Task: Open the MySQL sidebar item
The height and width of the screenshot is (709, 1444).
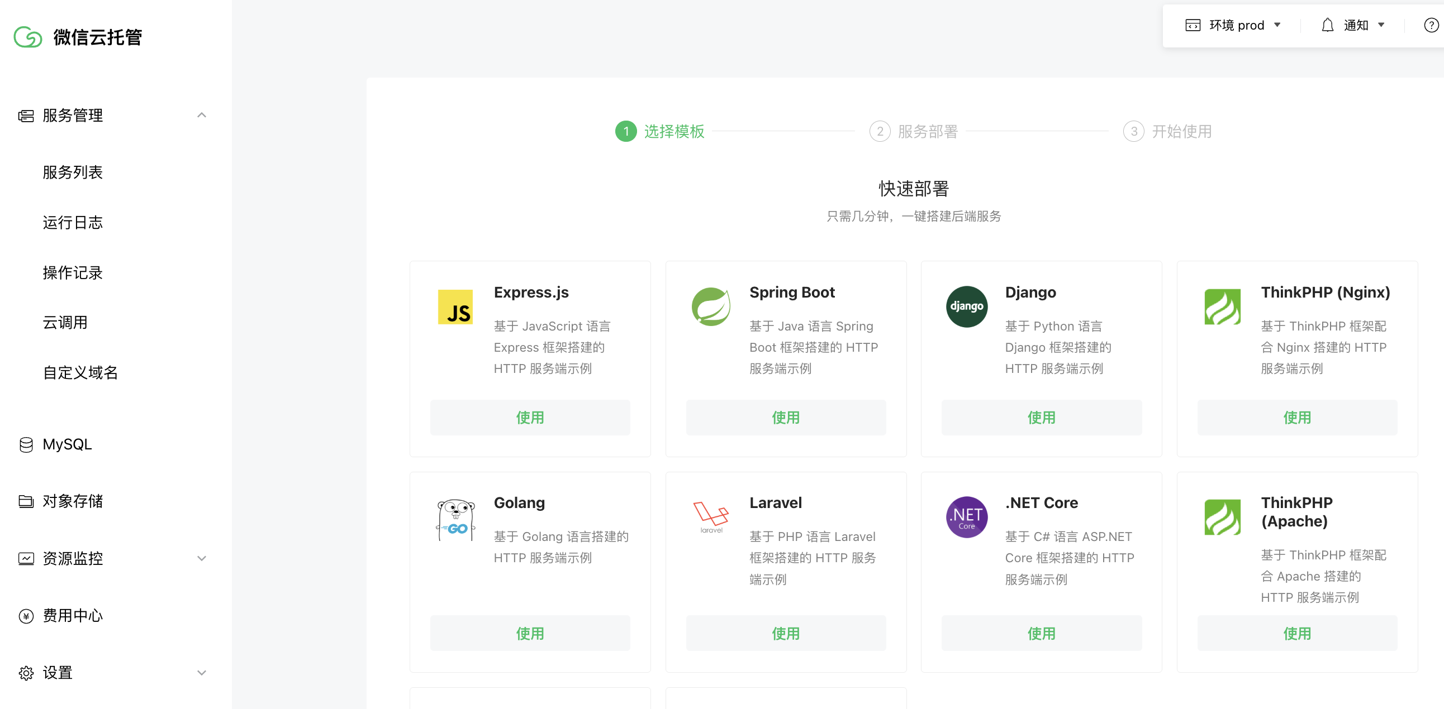Action: (x=66, y=444)
